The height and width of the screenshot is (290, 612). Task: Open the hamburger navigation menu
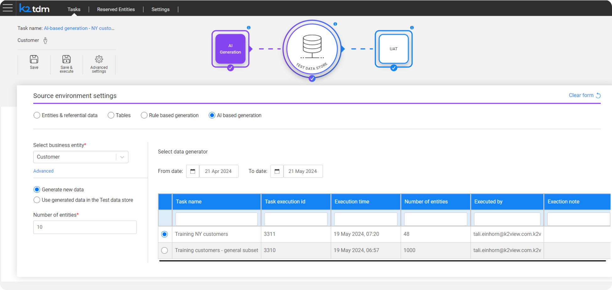[8, 8]
